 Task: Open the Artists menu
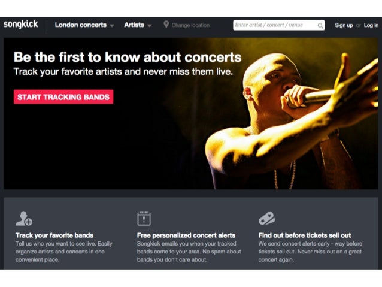(x=134, y=25)
